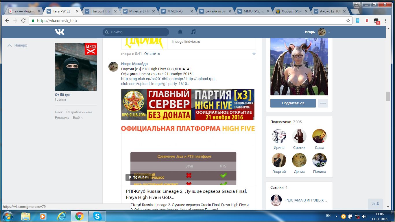This screenshot has height=222, width=395.
Task: Open the РПГ-Клуб Russia preview title
Action: coord(186,194)
